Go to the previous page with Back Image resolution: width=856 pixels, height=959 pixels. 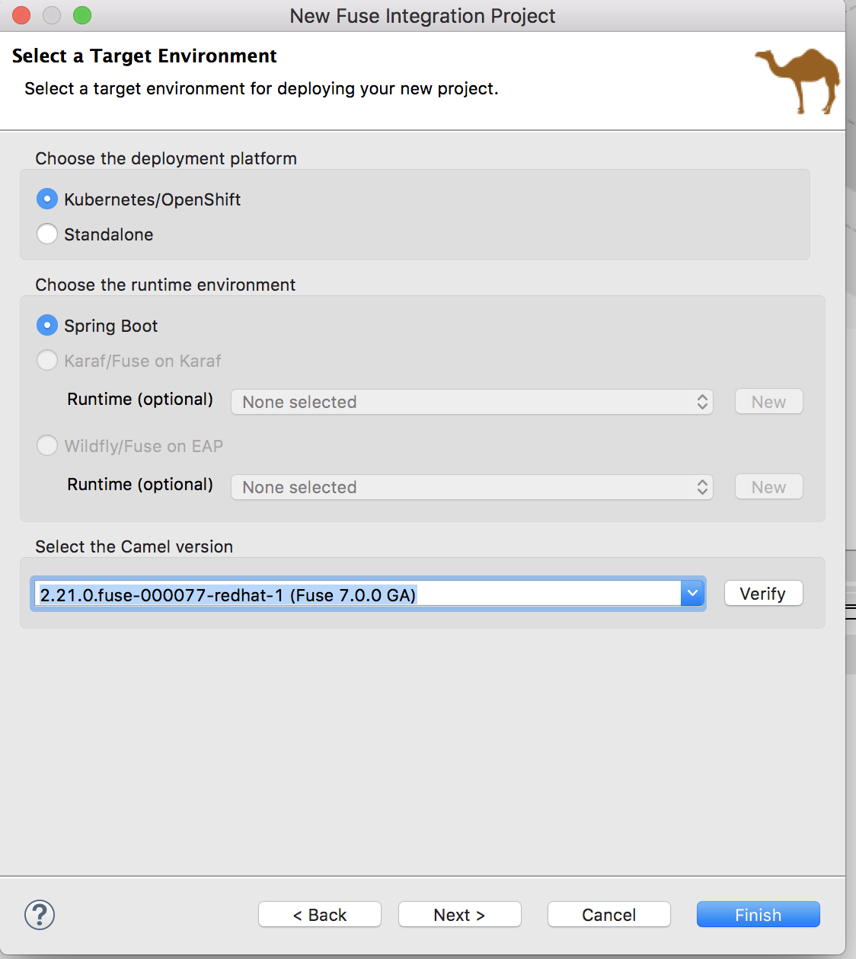(320, 915)
